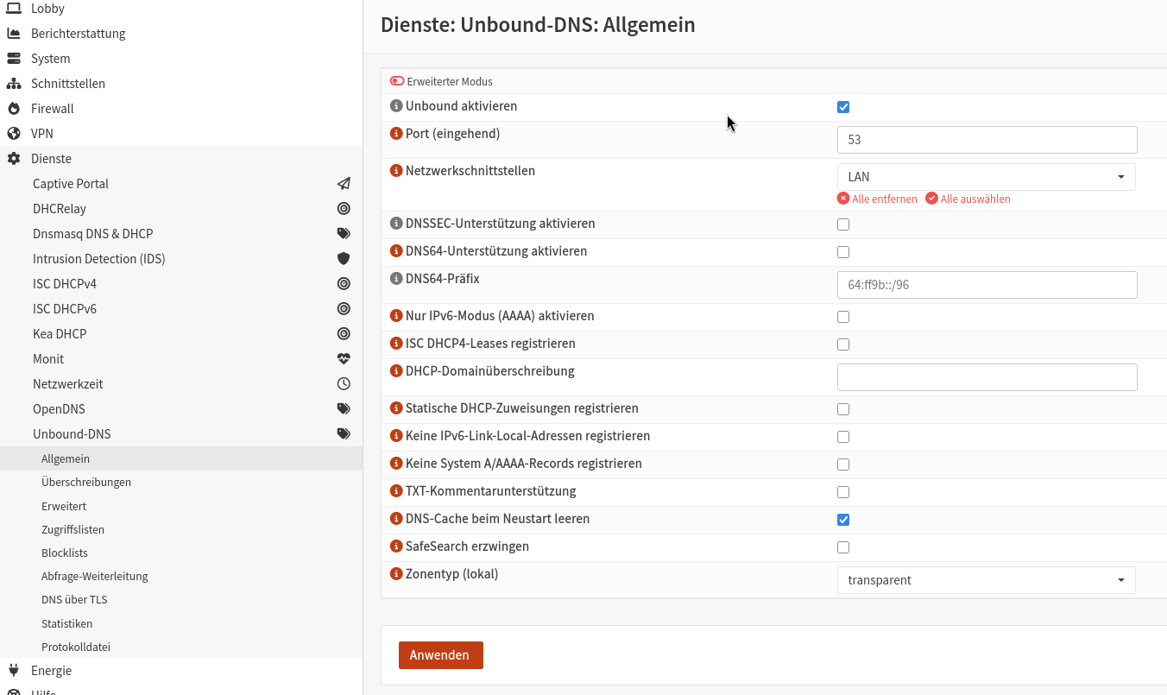1167x695 pixels.
Task: Enable DNSSEC-Unterstützung
Action: coord(842,224)
